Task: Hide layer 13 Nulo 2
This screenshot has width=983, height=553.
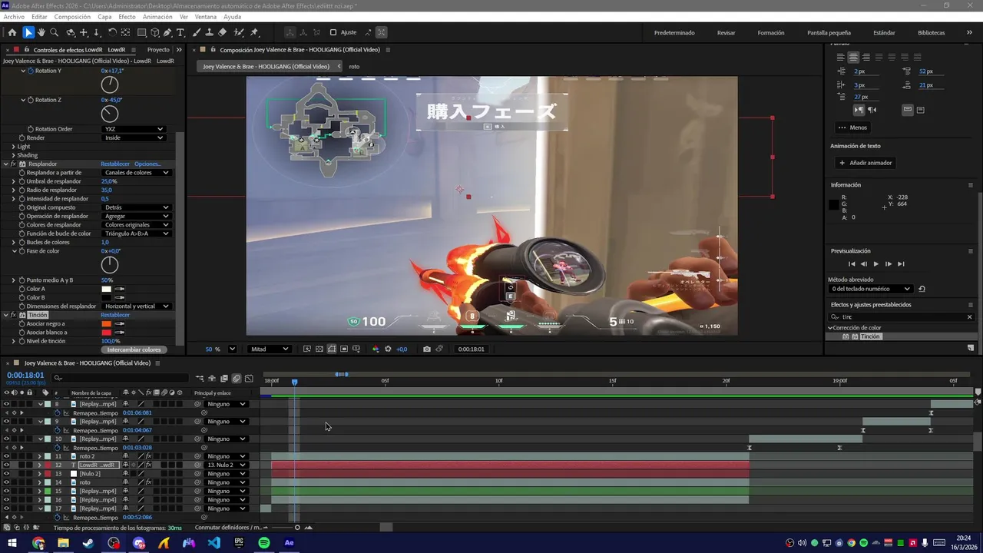Action: click(6, 474)
